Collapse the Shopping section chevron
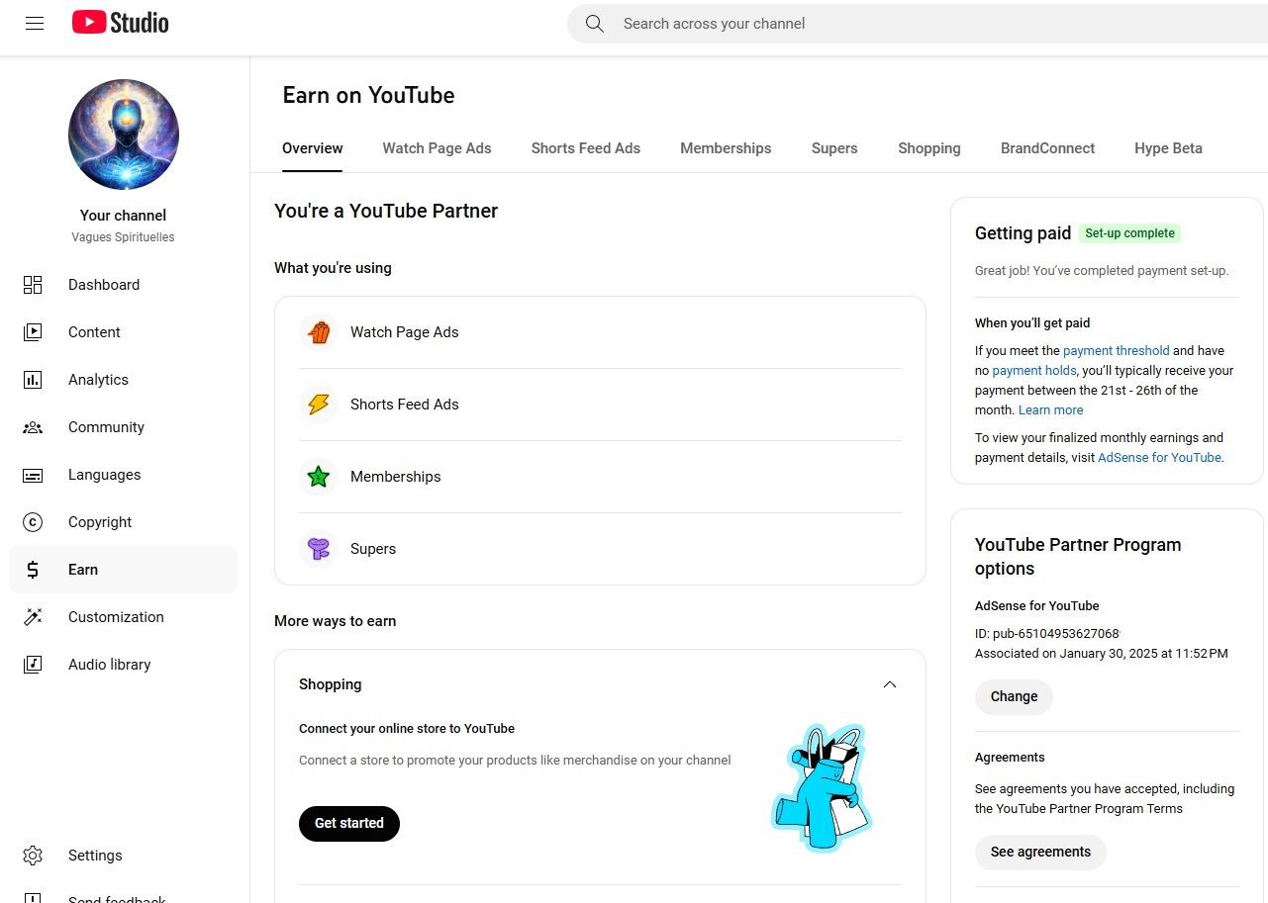 (890, 684)
